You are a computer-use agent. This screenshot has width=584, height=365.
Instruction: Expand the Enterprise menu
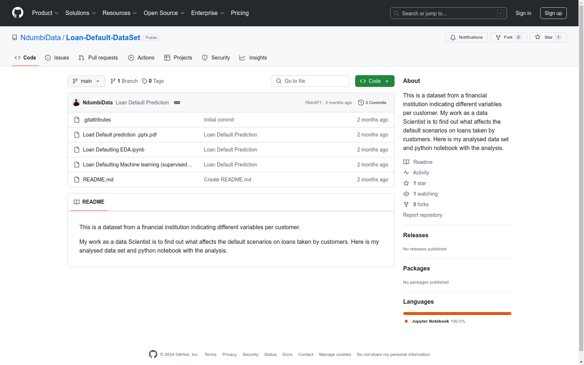click(208, 13)
